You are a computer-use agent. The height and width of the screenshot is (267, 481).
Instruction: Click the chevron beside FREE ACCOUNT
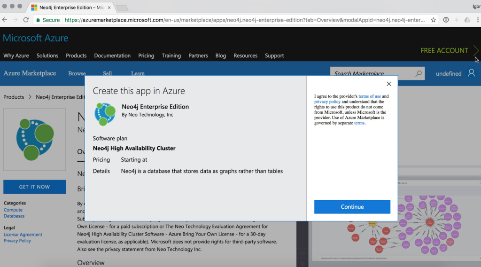[476, 50]
